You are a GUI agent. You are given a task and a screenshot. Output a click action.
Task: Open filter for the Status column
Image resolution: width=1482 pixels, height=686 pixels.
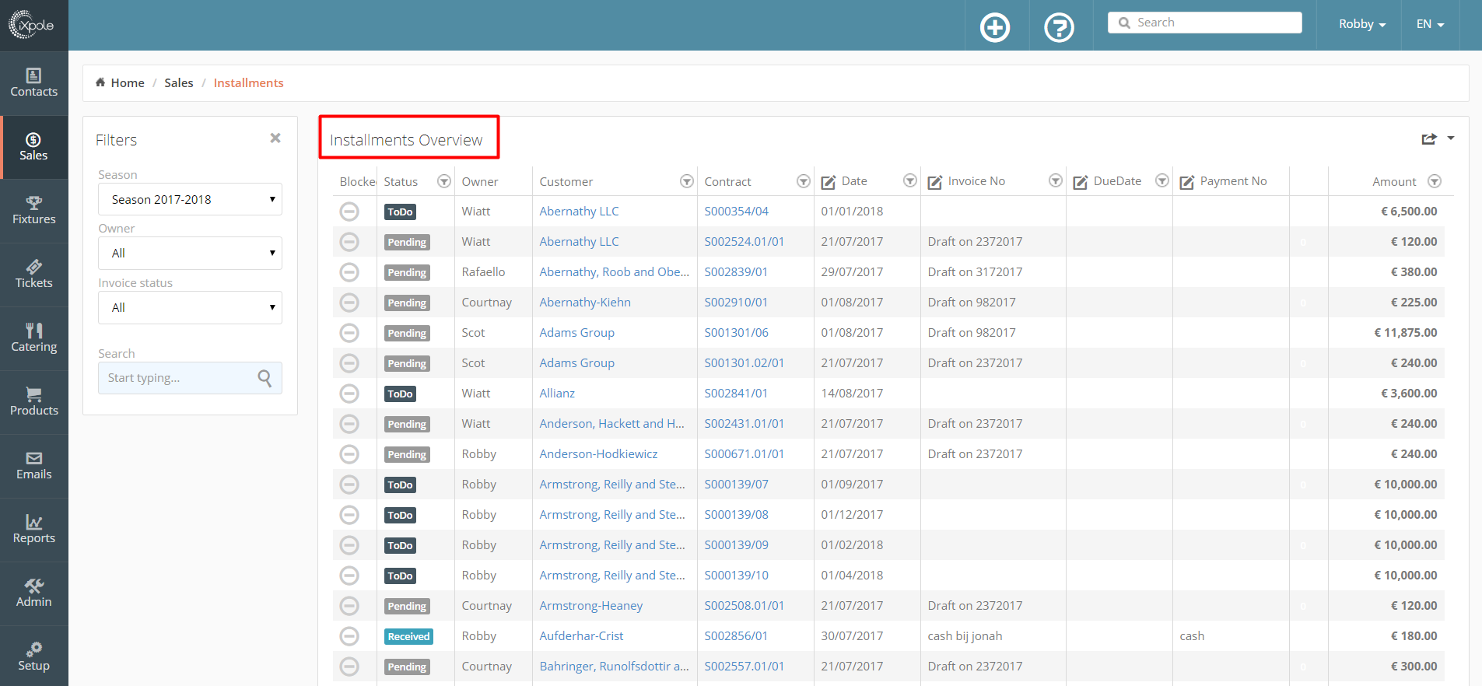pos(444,181)
